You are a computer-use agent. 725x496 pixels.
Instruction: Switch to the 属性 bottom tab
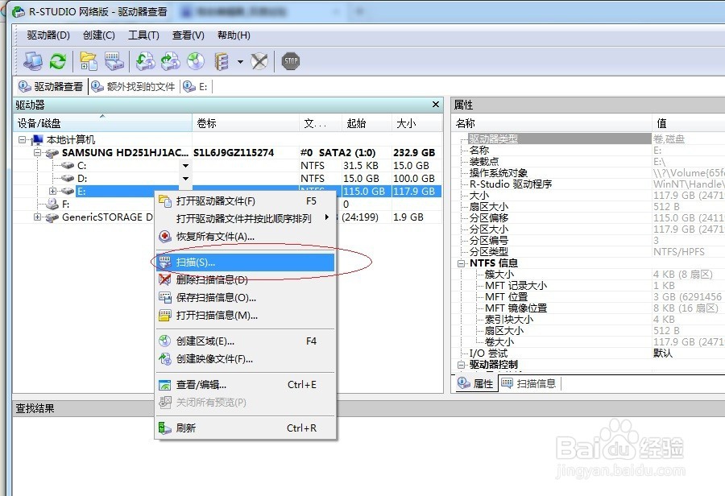(476, 383)
